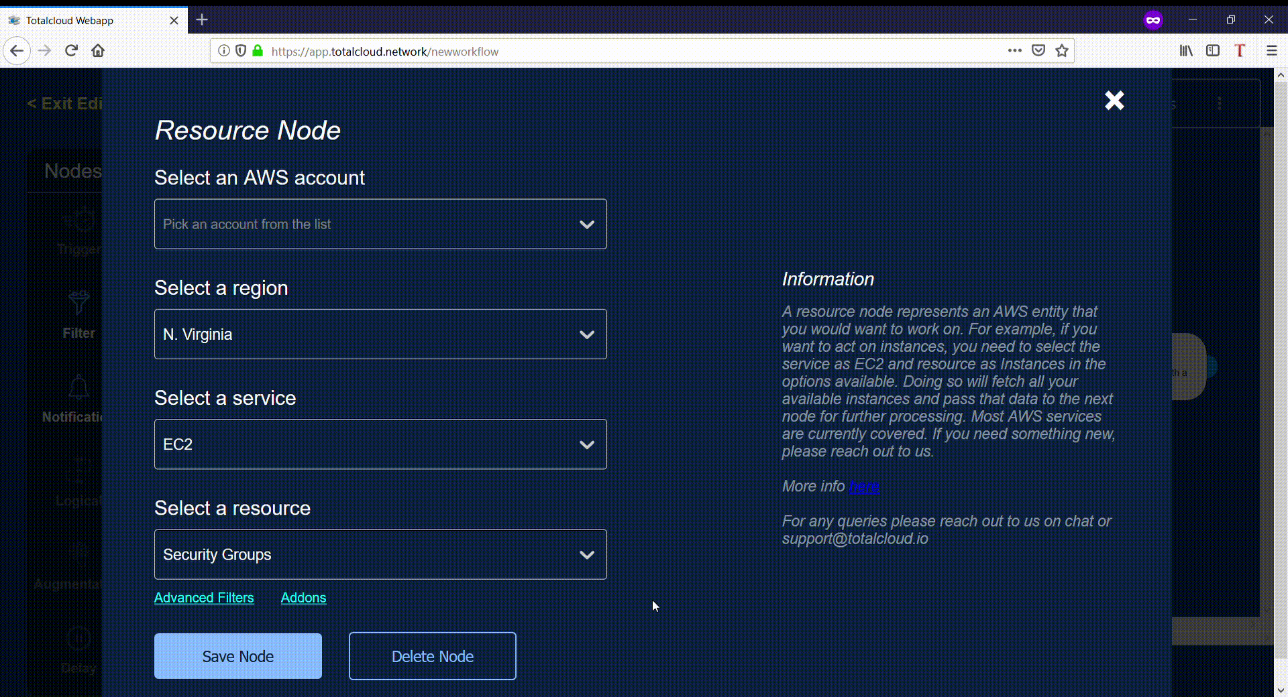Click the page scrollbar down arrow

point(1281,690)
